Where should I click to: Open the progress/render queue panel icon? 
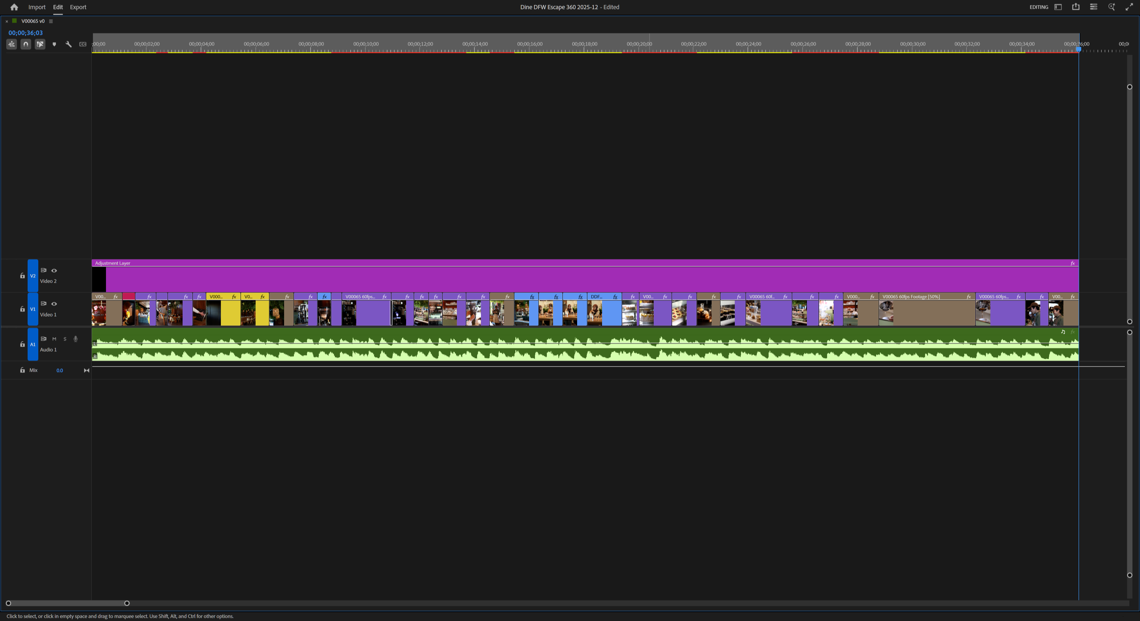1093,7
